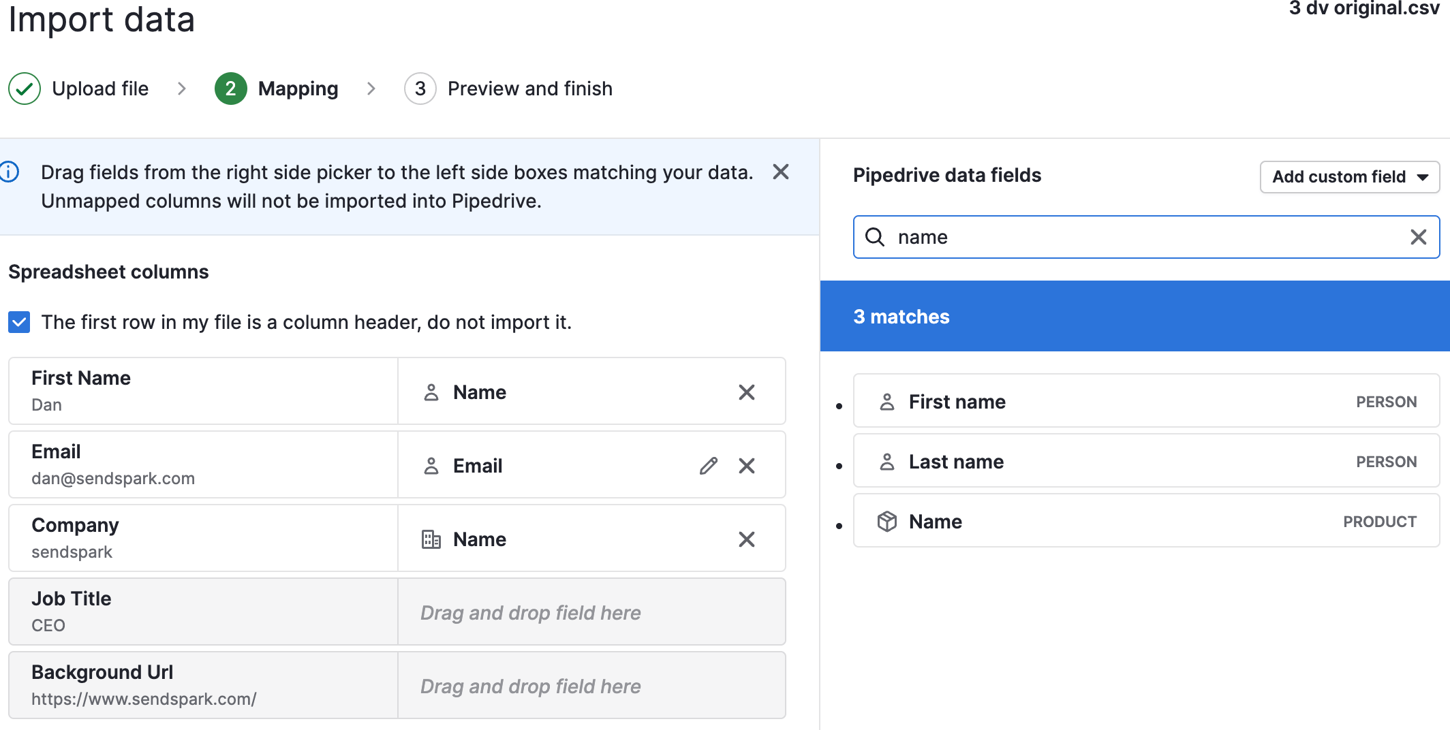Image resolution: width=1450 pixels, height=730 pixels.
Task: Click the search field containing 'name'
Action: tap(1146, 237)
